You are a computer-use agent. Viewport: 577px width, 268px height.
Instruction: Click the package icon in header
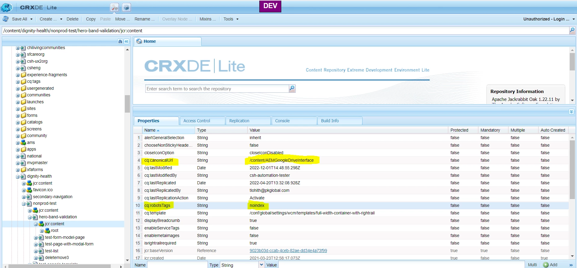click(126, 8)
